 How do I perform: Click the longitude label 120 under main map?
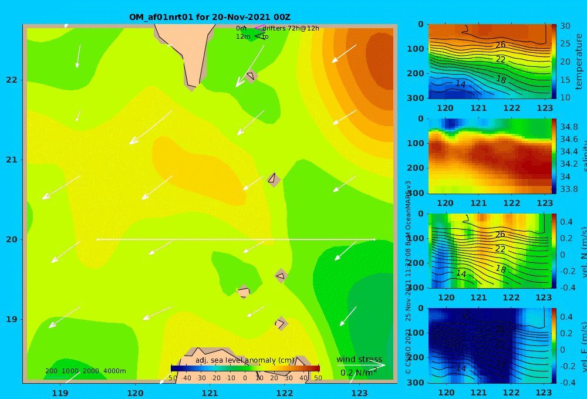click(x=135, y=393)
